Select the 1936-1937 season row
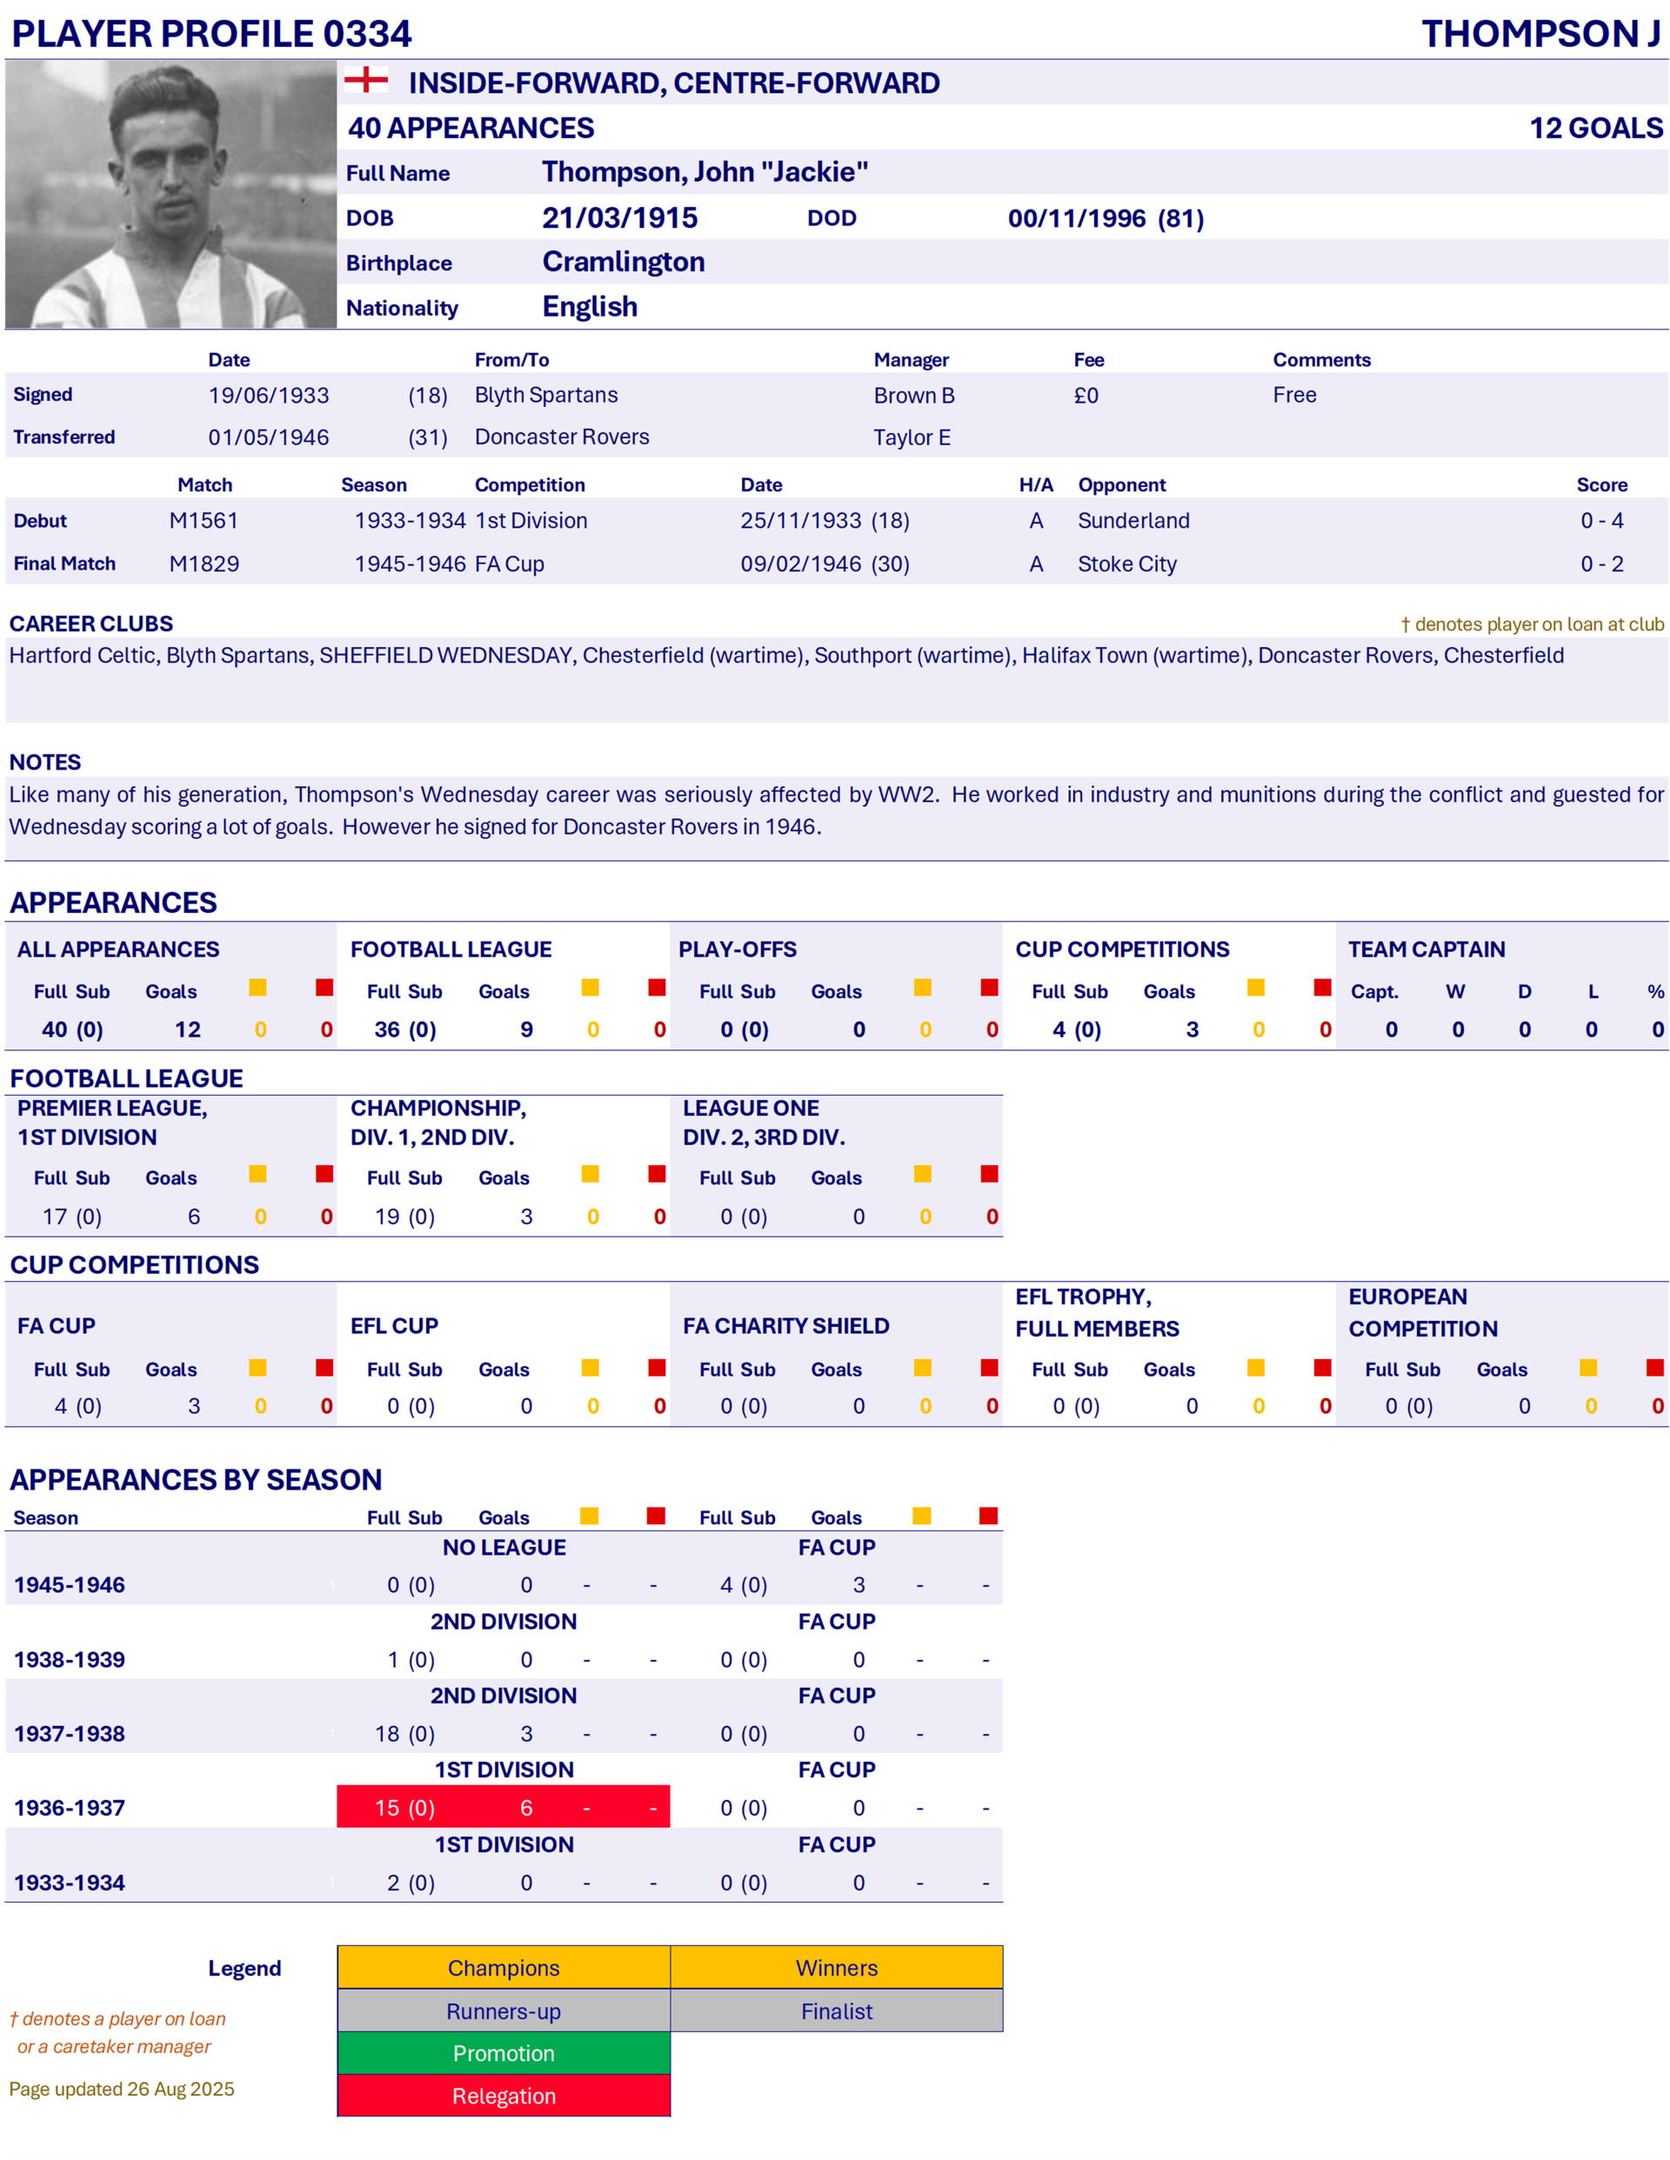This screenshot has width=1670, height=2160. click(70, 1808)
